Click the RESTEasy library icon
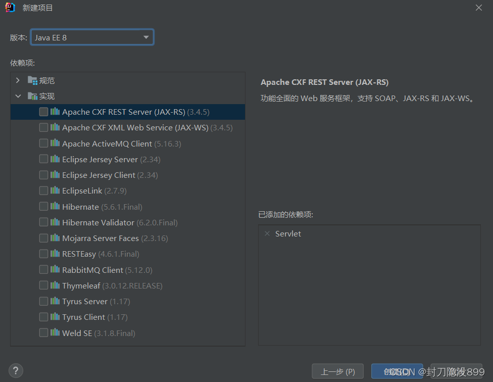Viewport: 493px width, 382px height. [x=55, y=254]
